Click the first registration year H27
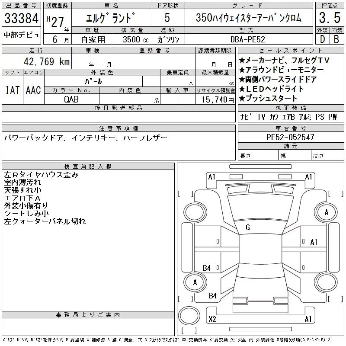 point(55,21)
